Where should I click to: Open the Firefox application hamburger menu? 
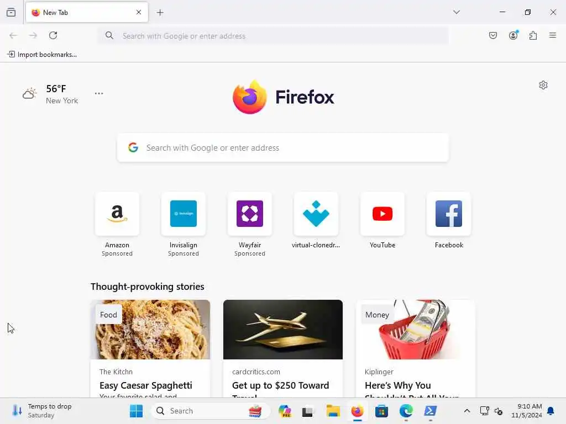pos(553,35)
